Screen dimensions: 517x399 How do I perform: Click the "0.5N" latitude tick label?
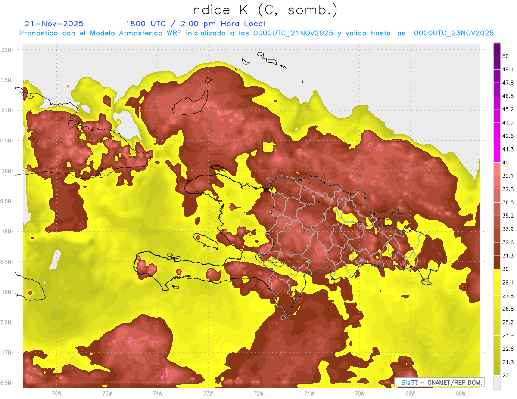[6, 141]
